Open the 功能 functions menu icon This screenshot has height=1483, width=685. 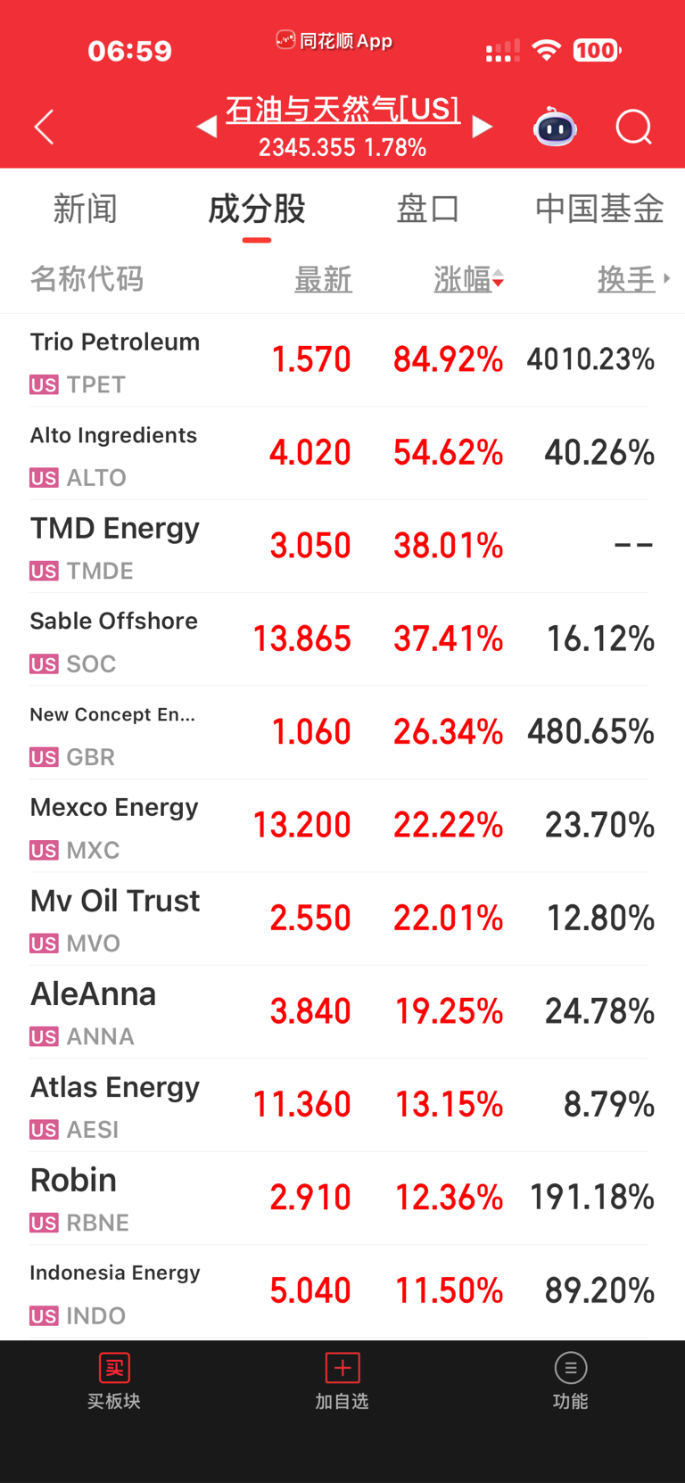tap(571, 1368)
